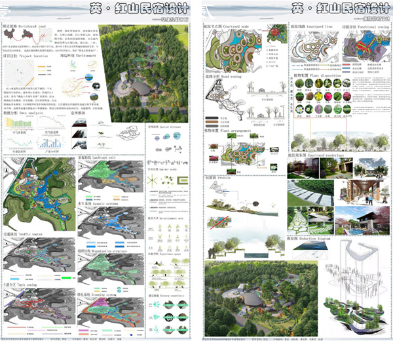Click the left board's title 英·红山民宿设计
This screenshot has height=341, width=393.
pyautogui.click(x=140, y=9)
